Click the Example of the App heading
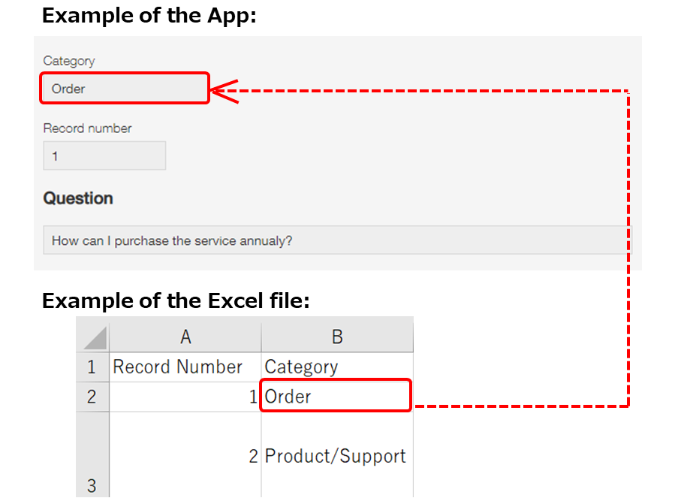 [x=147, y=15]
